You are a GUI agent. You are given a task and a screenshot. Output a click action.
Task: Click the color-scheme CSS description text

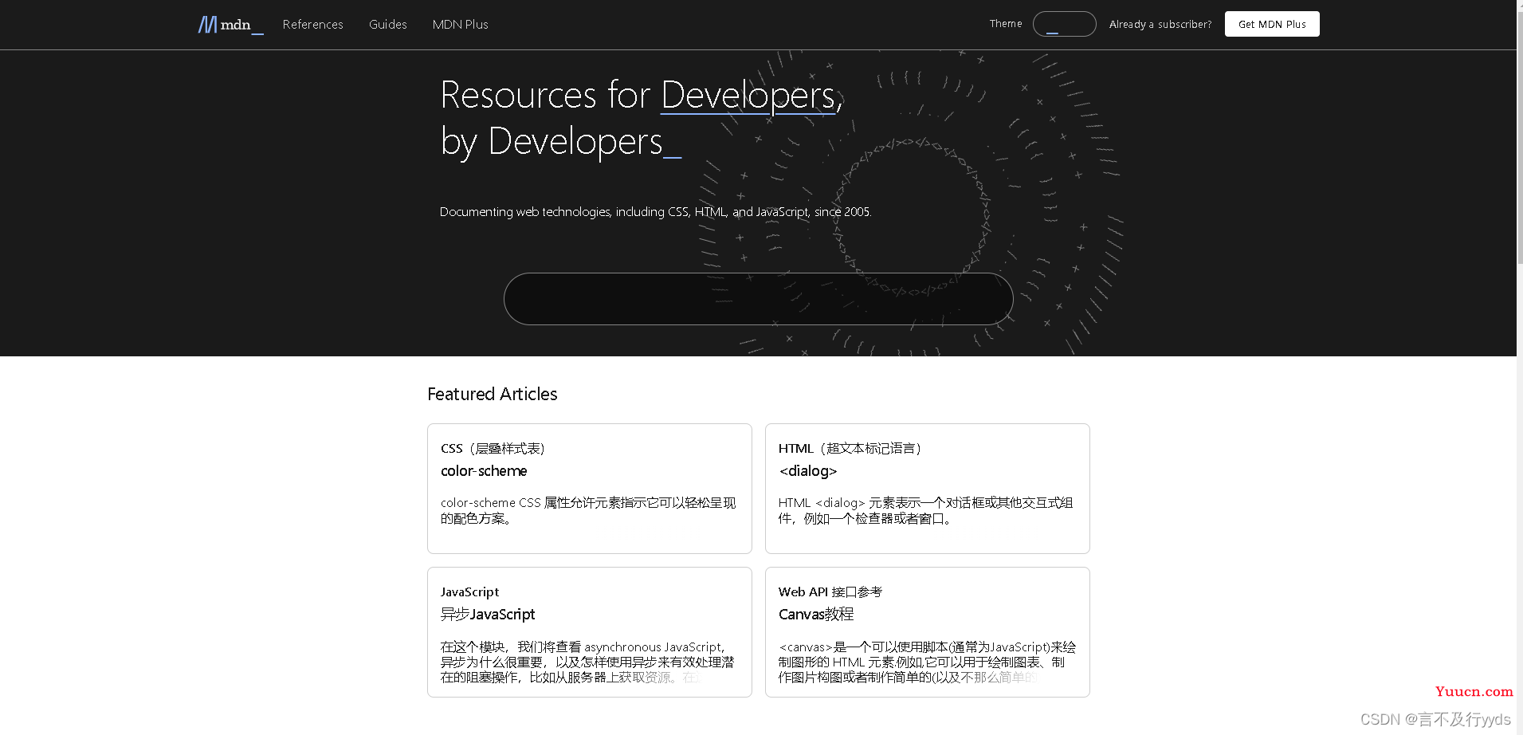pos(588,511)
